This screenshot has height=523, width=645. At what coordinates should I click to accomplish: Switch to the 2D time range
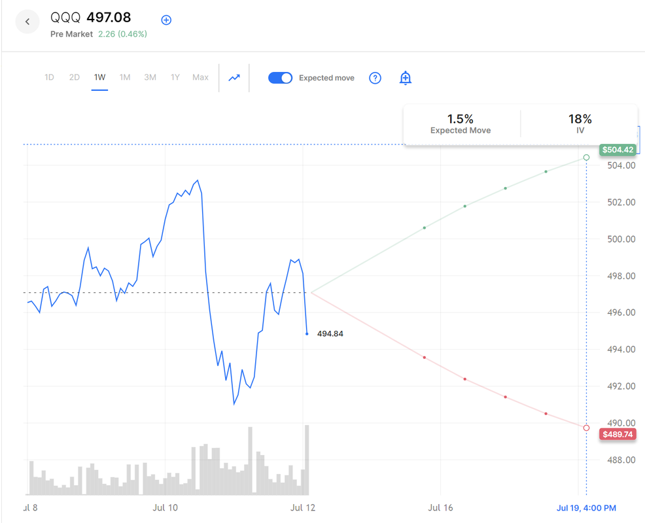pyautogui.click(x=75, y=77)
